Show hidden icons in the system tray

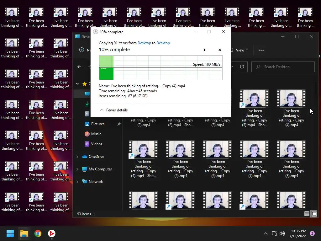[x=266, y=233]
